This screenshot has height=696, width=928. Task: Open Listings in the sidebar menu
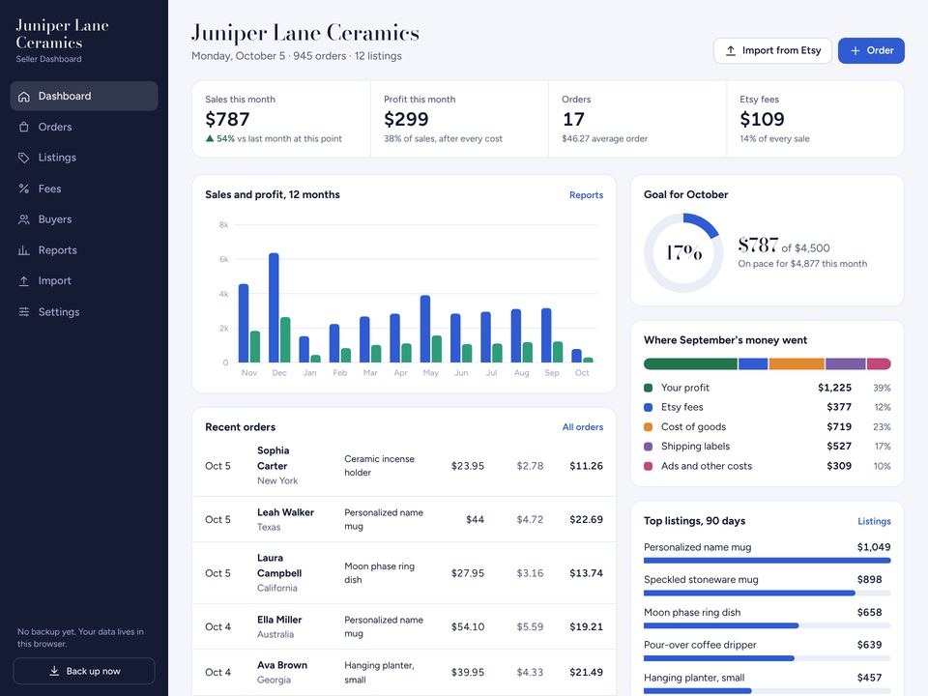(x=84, y=158)
